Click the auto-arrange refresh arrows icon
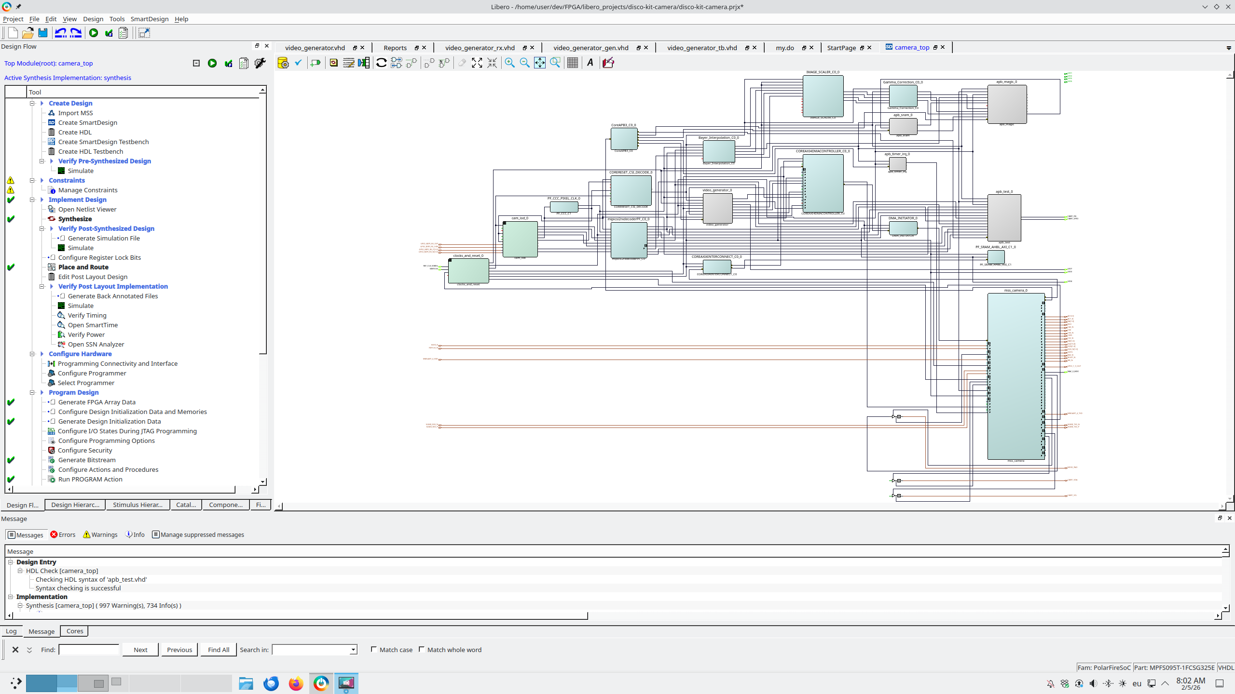 (381, 63)
